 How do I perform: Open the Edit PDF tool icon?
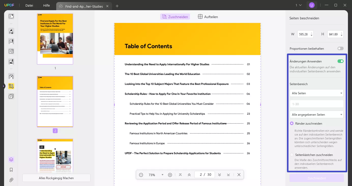(11, 42)
